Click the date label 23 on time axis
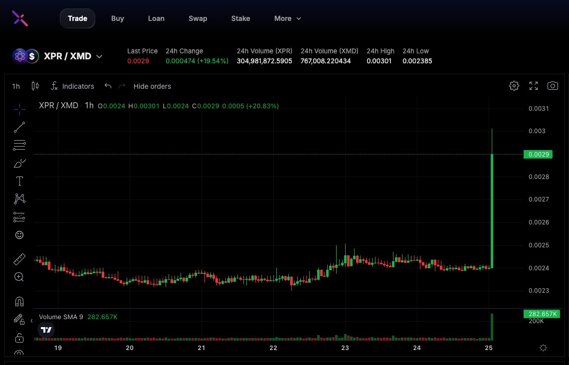Image resolution: width=569 pixels, height=365 pixels. pyautogui.click(x=345, y=348)
